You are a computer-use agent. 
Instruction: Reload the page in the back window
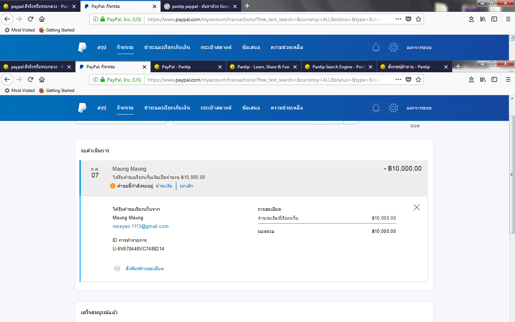30,19
